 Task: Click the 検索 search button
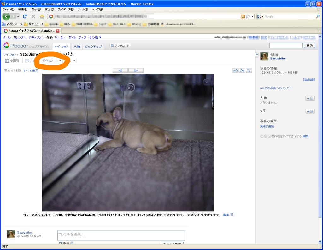310,46
